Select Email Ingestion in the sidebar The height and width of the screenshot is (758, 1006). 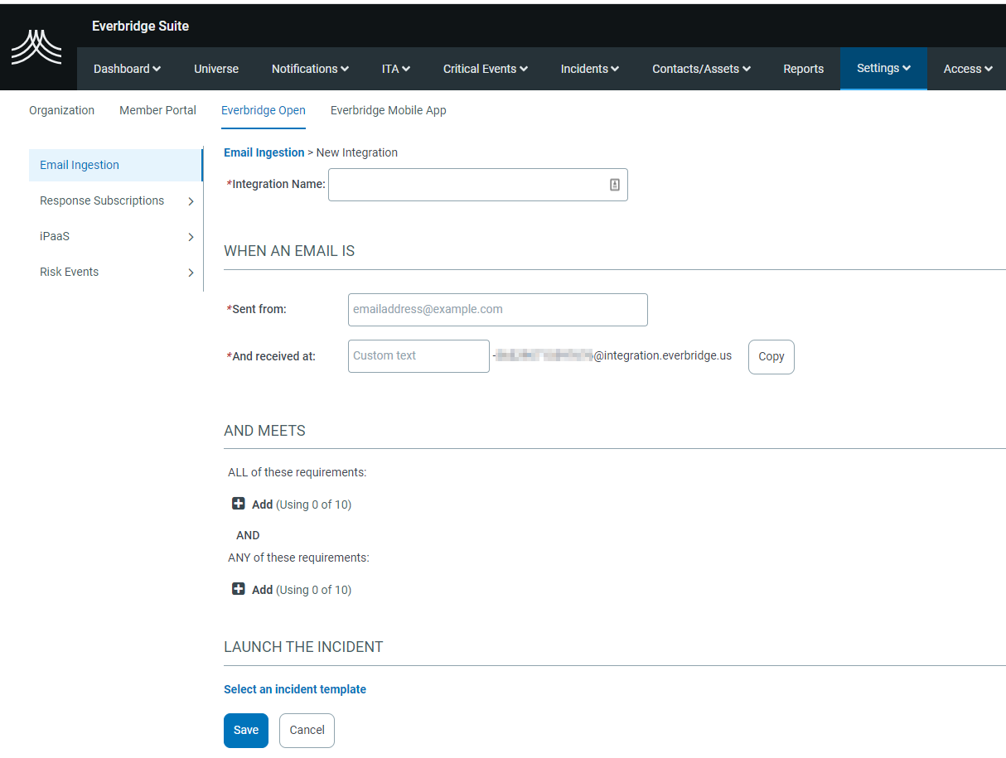pyautogui.click(x=115, y=165)
